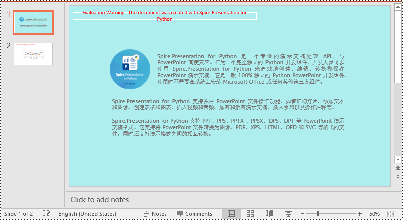Open zoom dialog via 50% level

click(x=374, y=214)
